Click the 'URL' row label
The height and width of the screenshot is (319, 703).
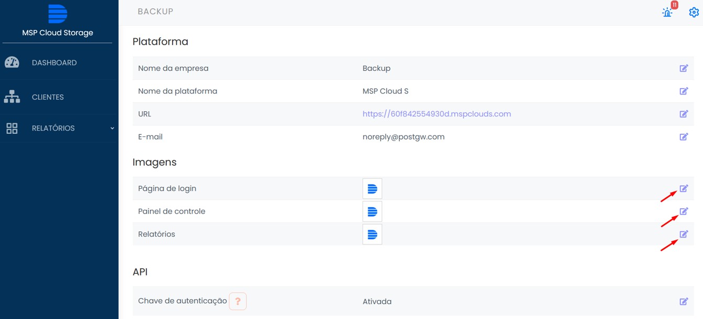pos(144,114)
